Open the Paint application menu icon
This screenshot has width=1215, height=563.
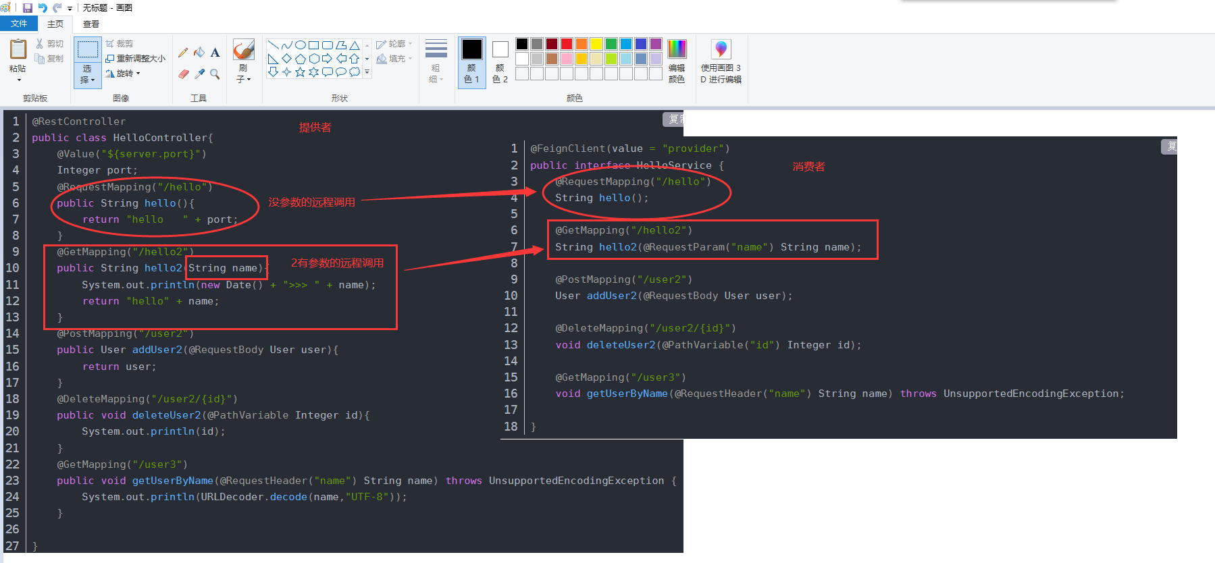tap(6, 8)
